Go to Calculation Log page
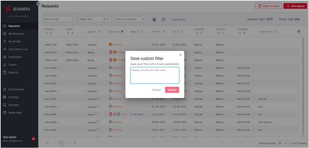The width and height of the screenshot is (309, 148). coord(18,49)
